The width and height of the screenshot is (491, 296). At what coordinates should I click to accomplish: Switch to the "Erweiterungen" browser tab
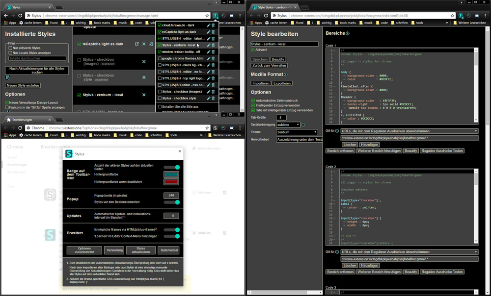22,119
